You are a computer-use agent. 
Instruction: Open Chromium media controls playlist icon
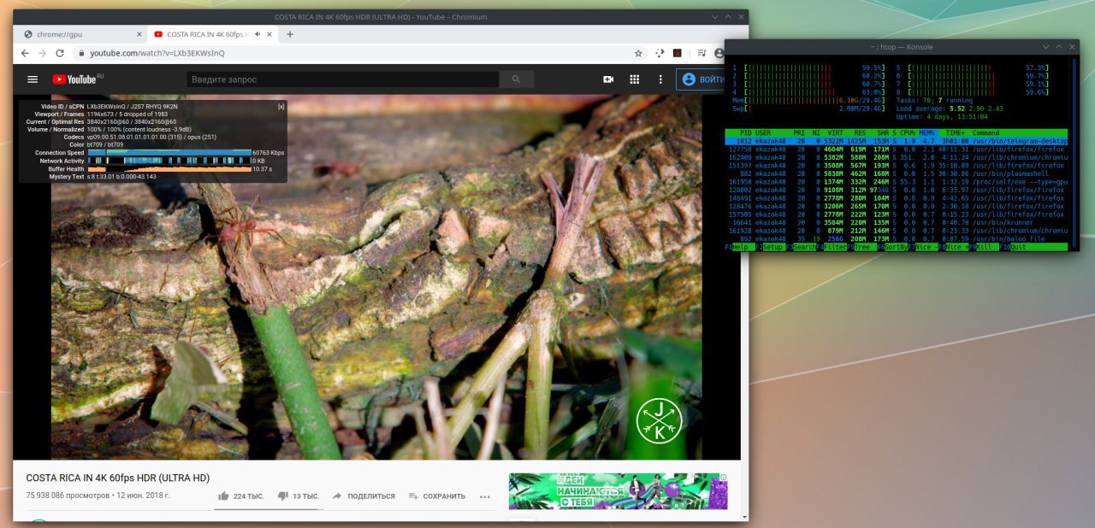click(702, 53)
